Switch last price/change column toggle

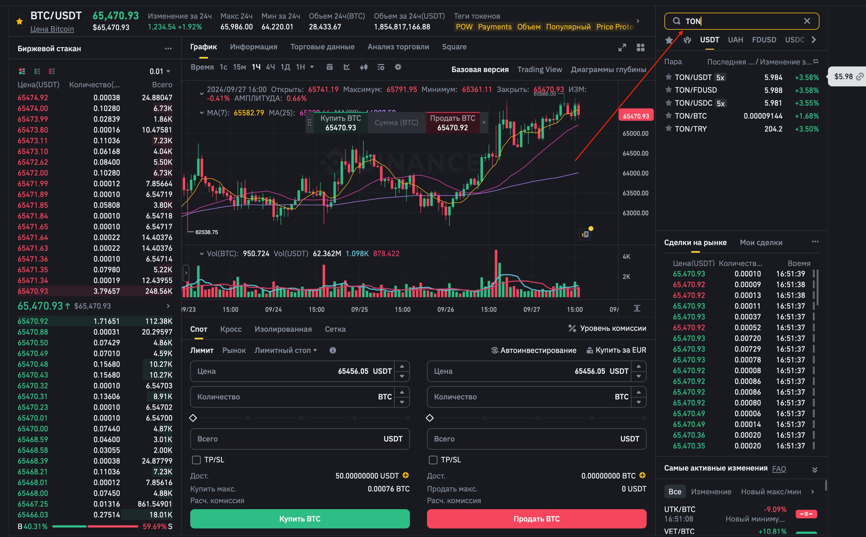pyautogui.click(x=816, y=61)
